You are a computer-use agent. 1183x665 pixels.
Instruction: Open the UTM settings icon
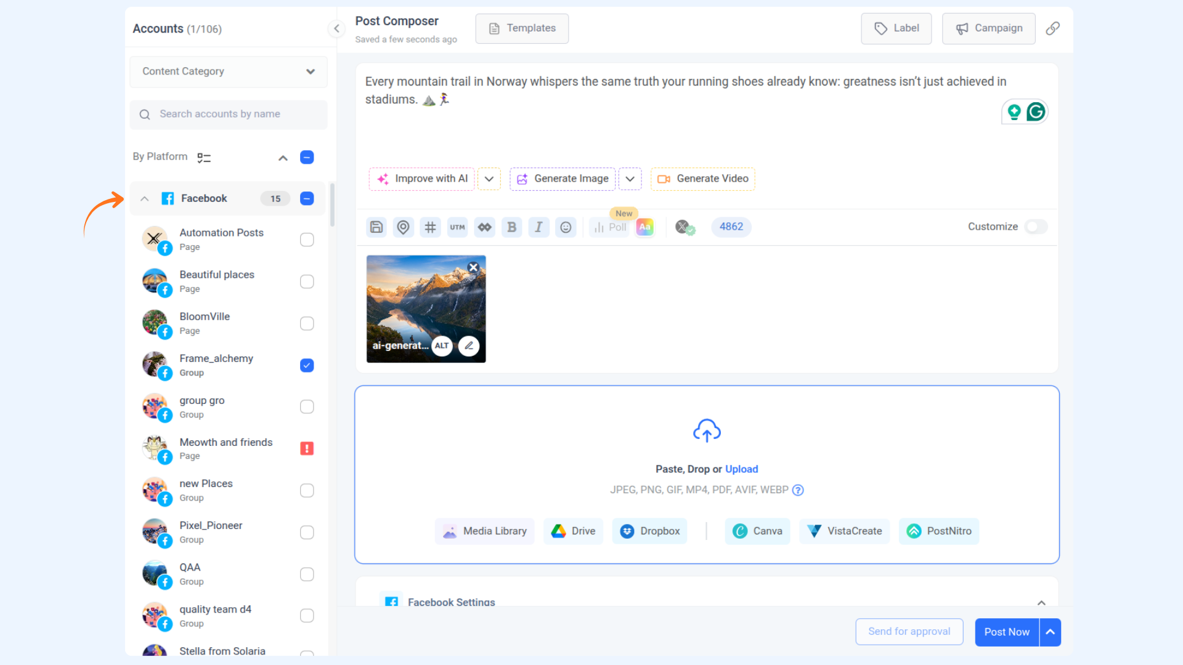point(457,227)
